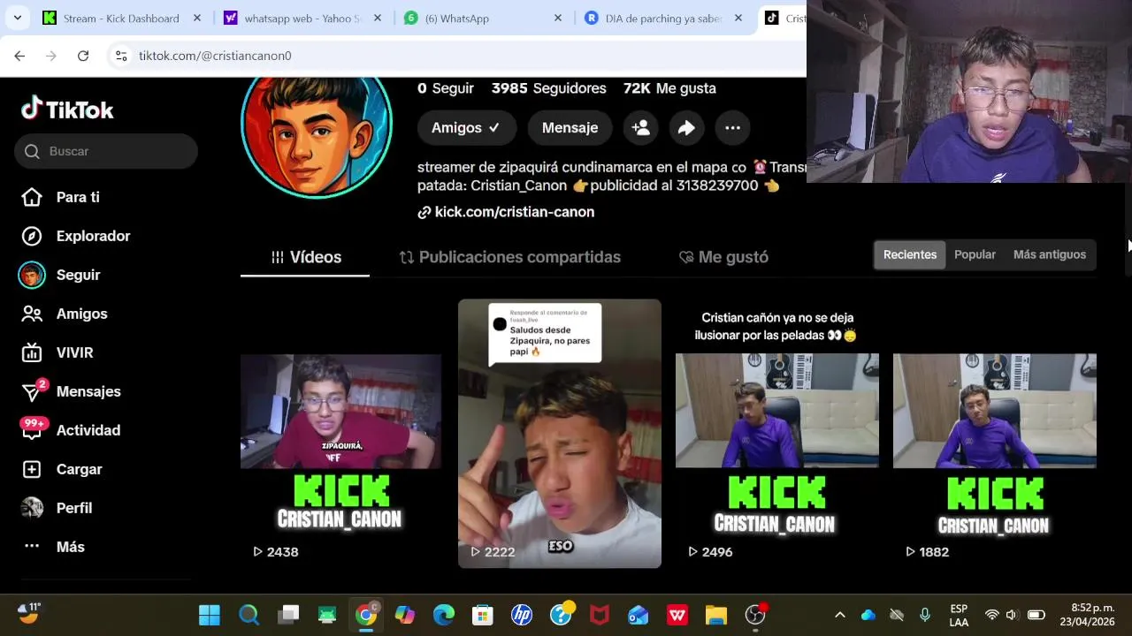
Task: Click the Mensaje button
Action: click(x=570, y=128)
